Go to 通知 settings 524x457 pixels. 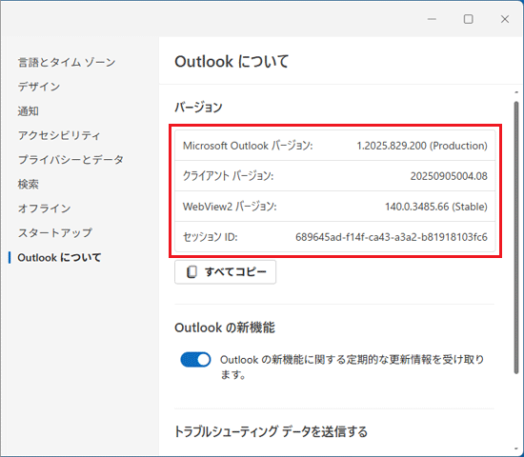click(28, 110)
